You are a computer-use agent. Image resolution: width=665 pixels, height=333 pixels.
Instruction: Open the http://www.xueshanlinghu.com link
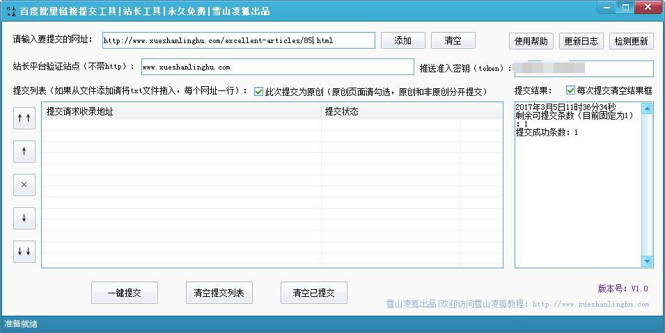pyautogui.click(x=590, y=304)
